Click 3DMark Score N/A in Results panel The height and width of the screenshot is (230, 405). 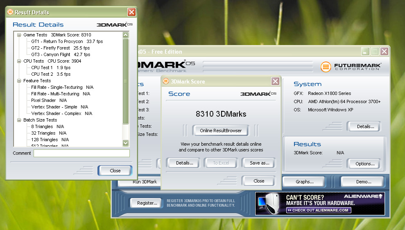319,153
